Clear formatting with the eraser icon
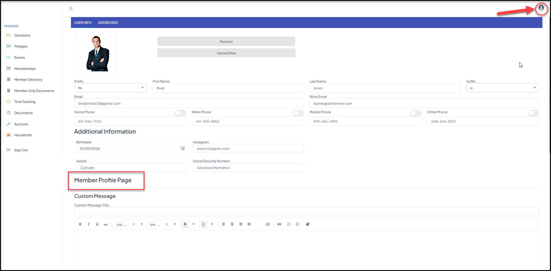 307,224
